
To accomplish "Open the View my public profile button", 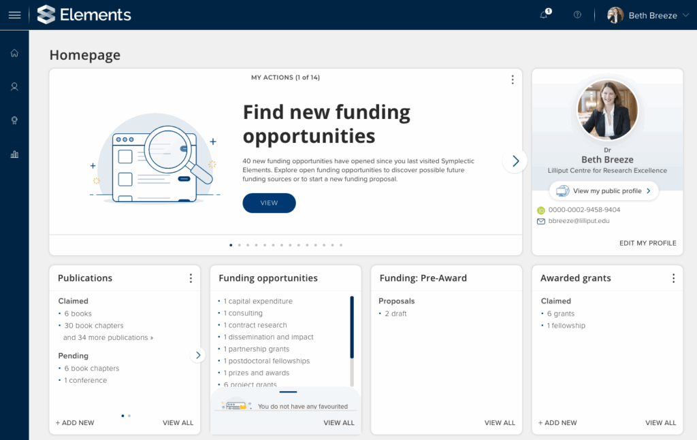I will click(604, 190).
